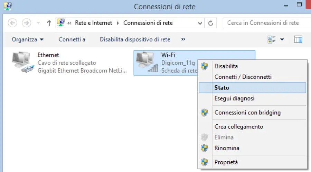Expand the hidden breadcrumb chevrons

(69, 23)
